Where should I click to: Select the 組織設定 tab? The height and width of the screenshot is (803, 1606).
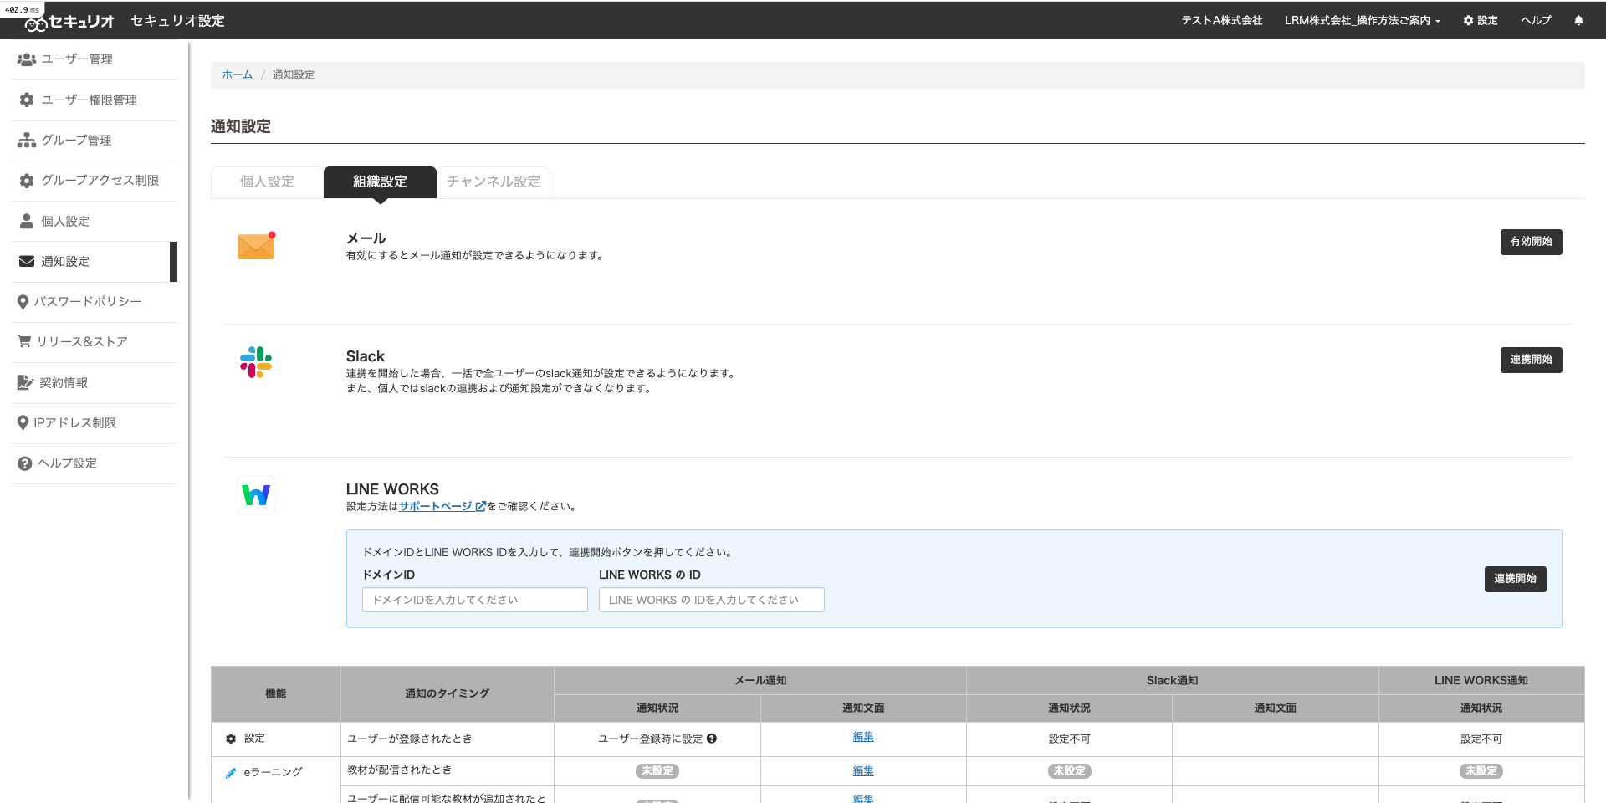pyautogui.click(x=380, y=182)
